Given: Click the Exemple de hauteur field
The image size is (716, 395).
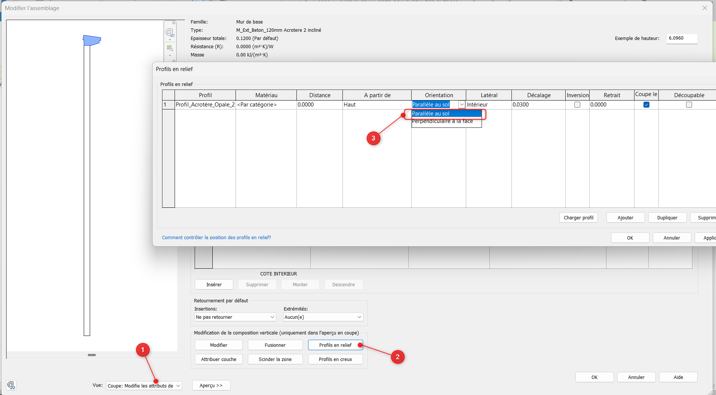Looking at the screenshot, I should (x=682, y=38).
